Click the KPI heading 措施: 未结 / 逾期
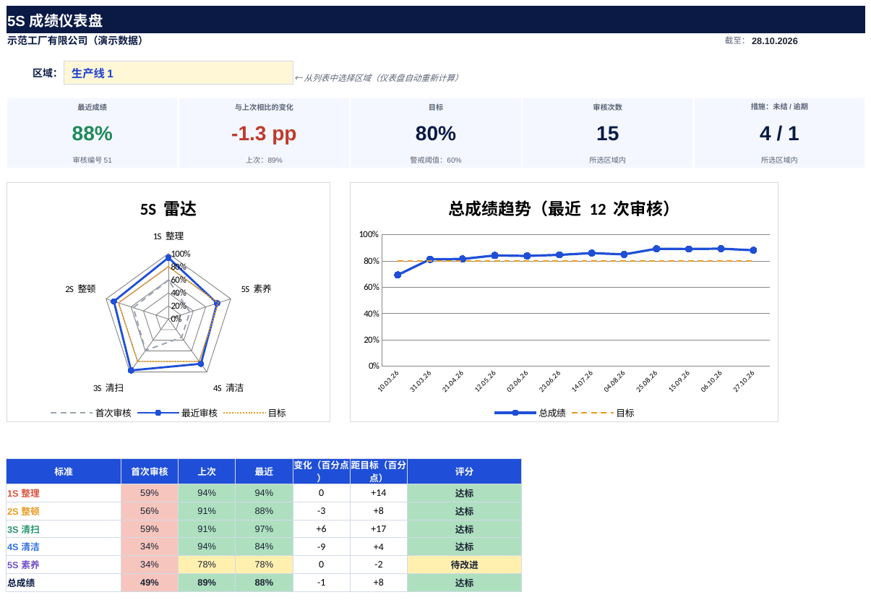This screenshot has height=600, width=871. 779,106
